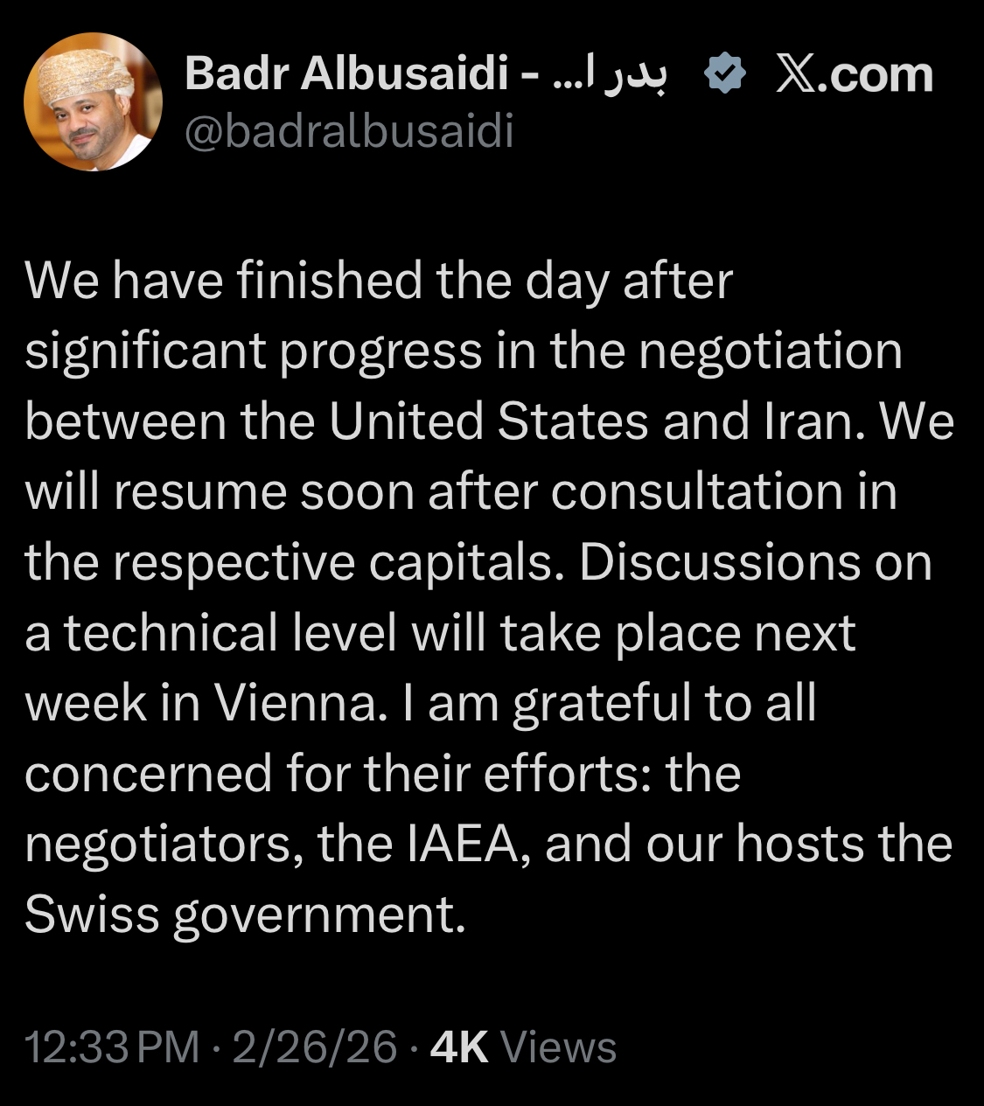Click "Swiss government" at the post's end
Viewport: 984px width, 1106px height.
coord(245,915)
